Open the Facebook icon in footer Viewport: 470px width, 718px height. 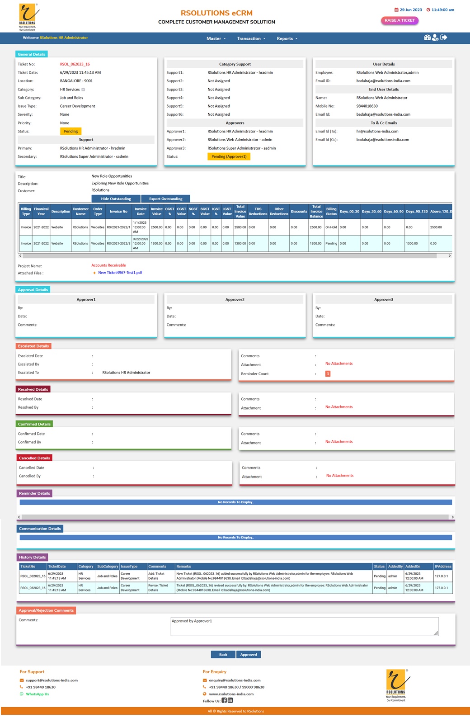(224, 700)
